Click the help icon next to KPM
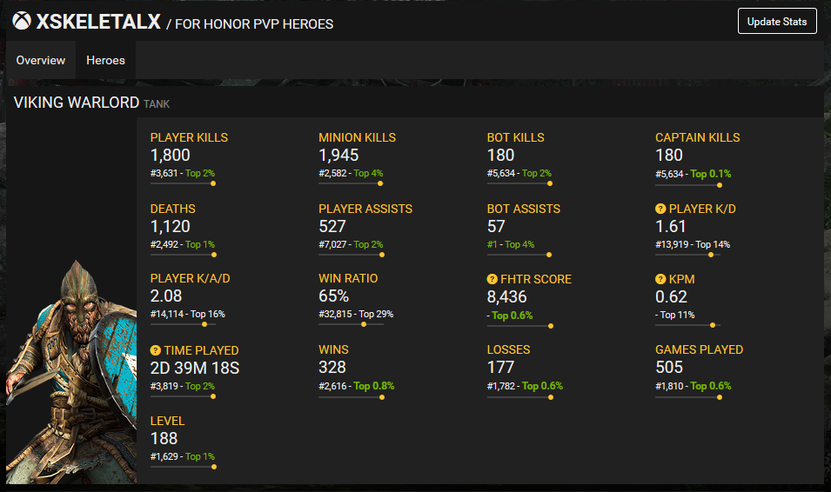The height and width of the screenshot is (492, 831). (660, 279)
